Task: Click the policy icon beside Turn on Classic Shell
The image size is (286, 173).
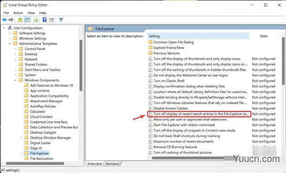Action: (x=150, y=81)
